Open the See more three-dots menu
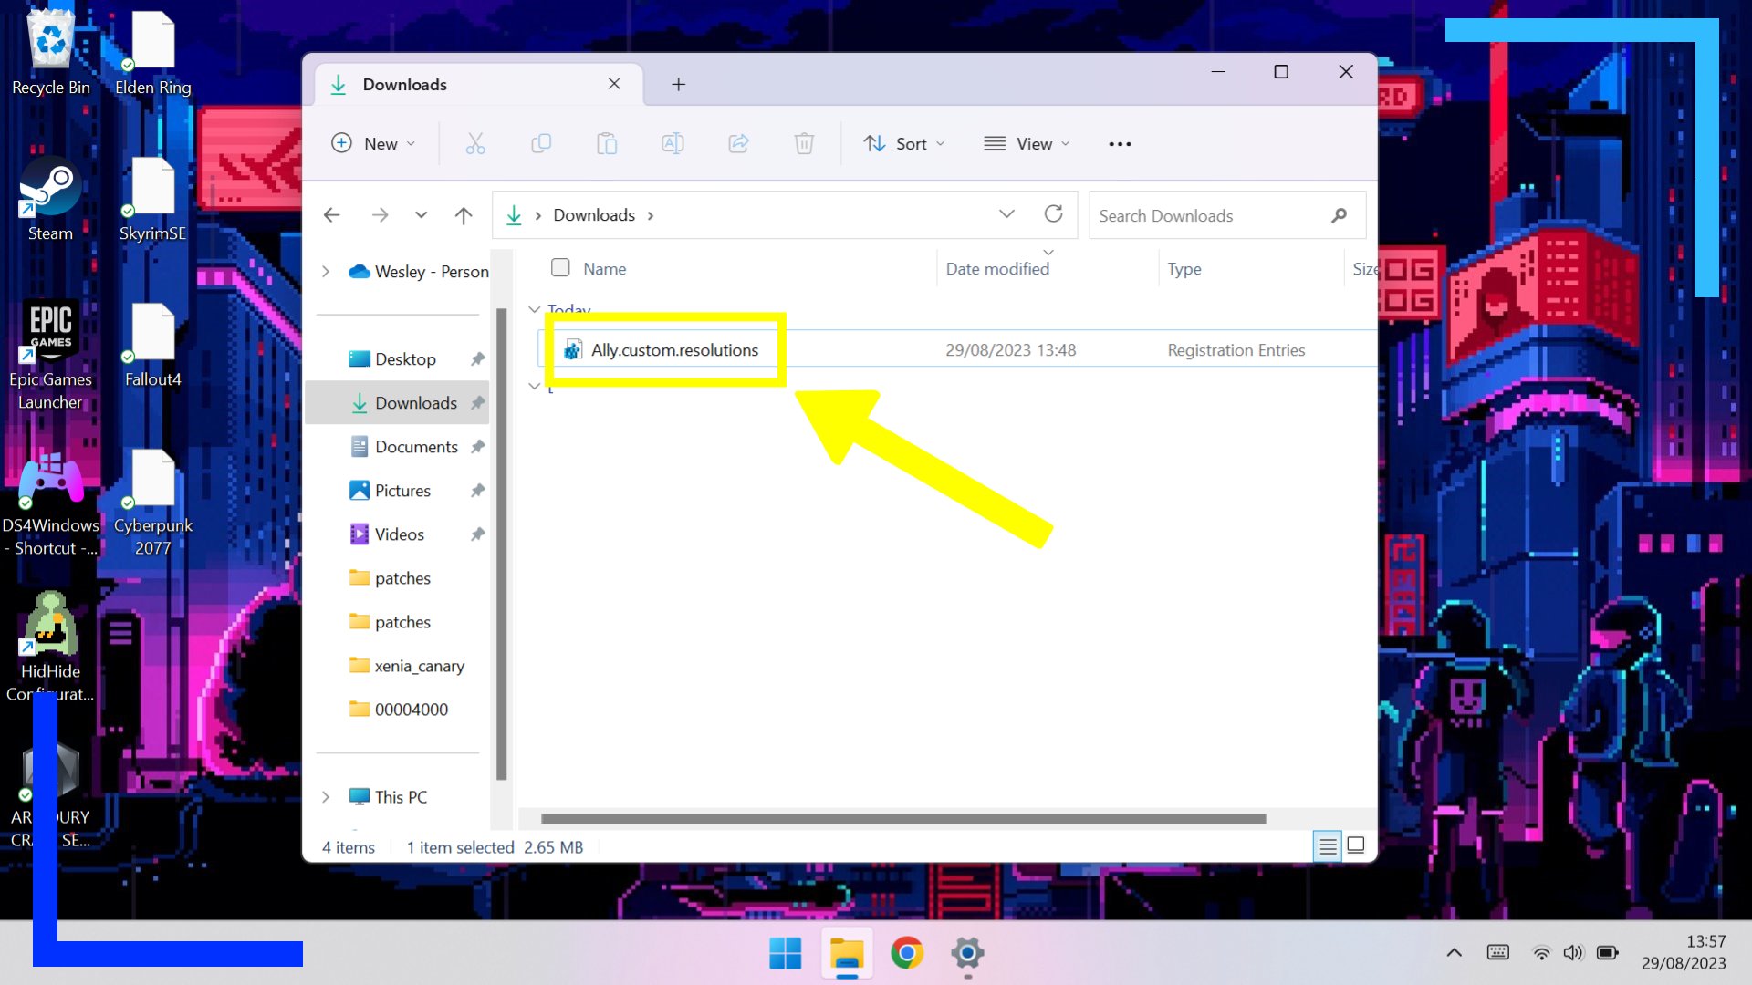Image resolution: width=1752 pixels, height=985 pixels. pos(1120,144)
